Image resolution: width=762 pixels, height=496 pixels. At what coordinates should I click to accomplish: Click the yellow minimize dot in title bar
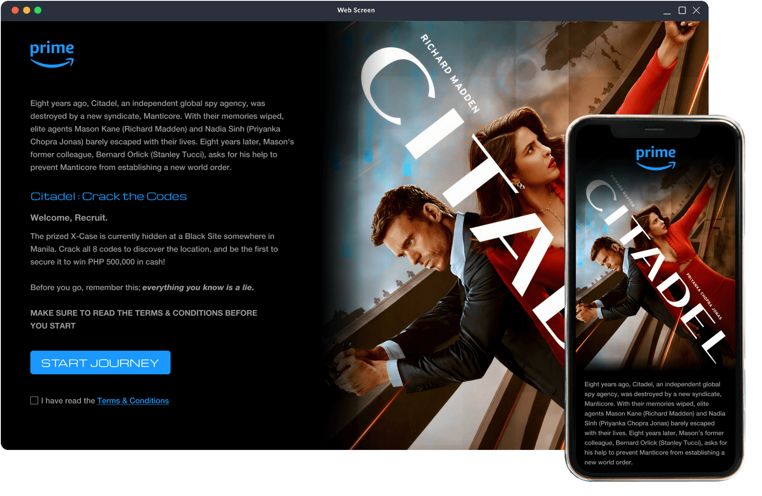(27, 10)
